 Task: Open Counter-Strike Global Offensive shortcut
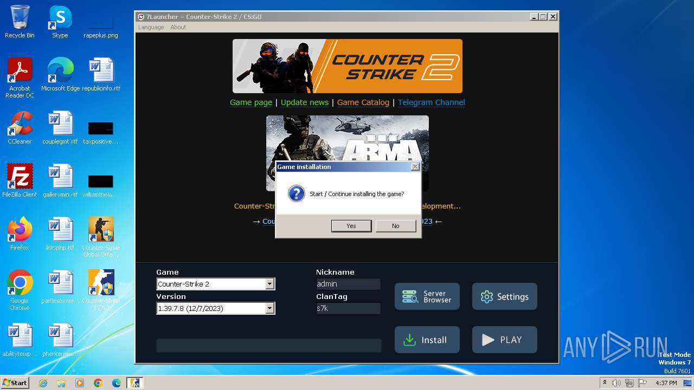point(101,237)
